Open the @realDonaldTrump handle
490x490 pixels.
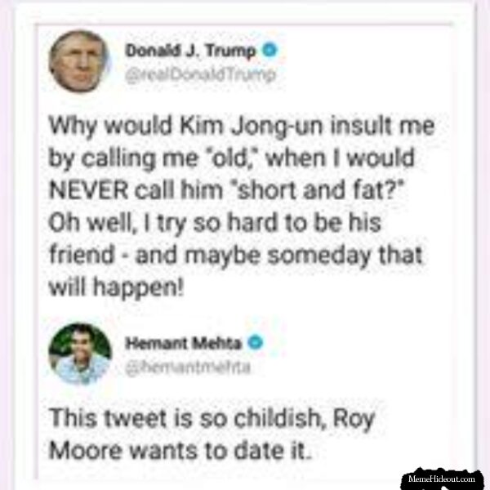coord(200,75)
